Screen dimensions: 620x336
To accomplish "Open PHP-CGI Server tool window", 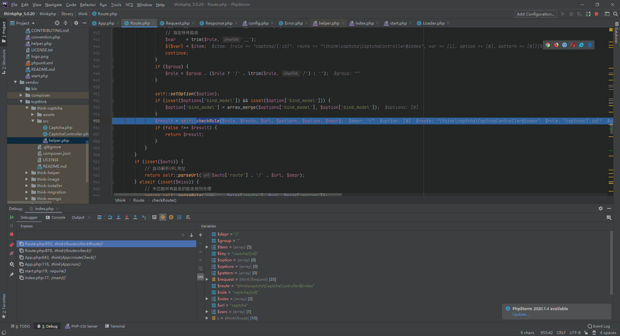I will coord(81,326).
